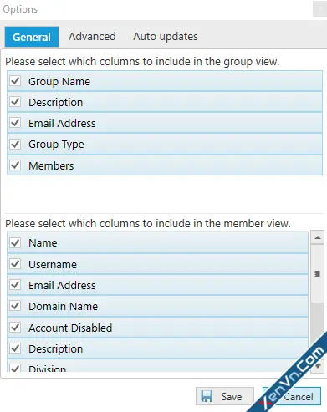Toggle the Division column checkbox
The height and width of the screenshot is (412, 327).
tap(15, 368)
